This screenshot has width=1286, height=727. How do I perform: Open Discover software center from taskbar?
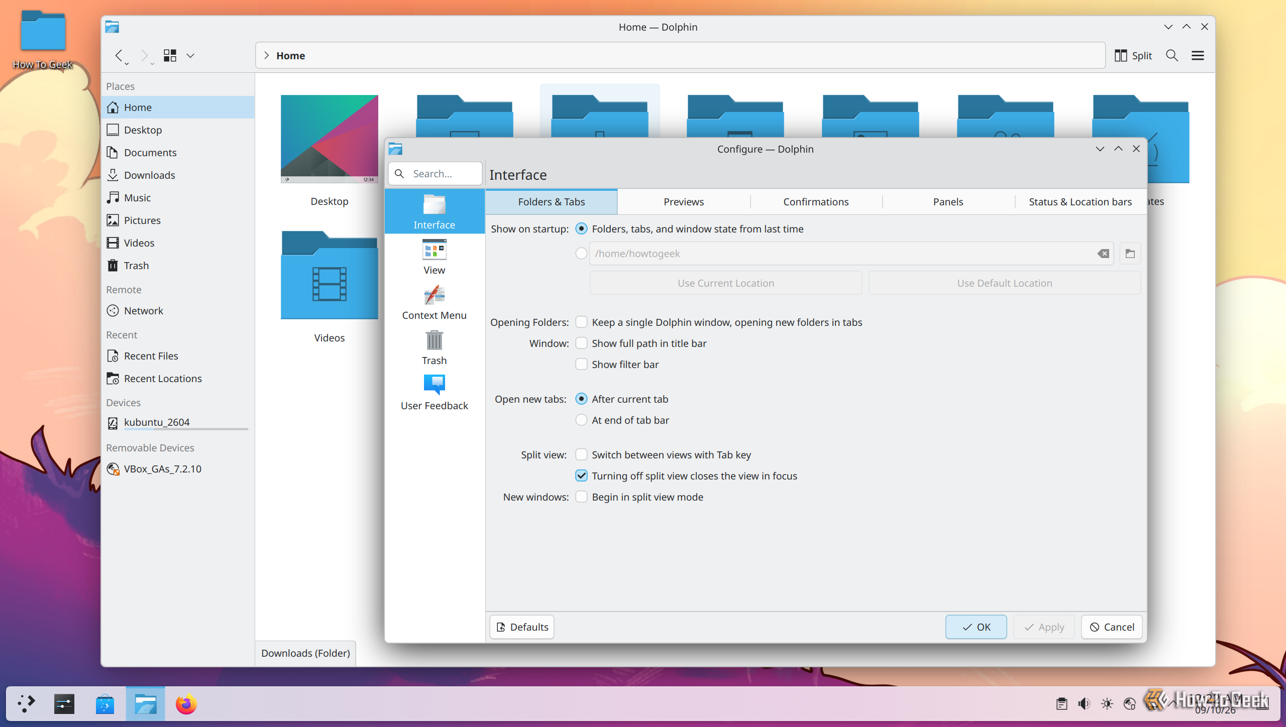point(105,704)
